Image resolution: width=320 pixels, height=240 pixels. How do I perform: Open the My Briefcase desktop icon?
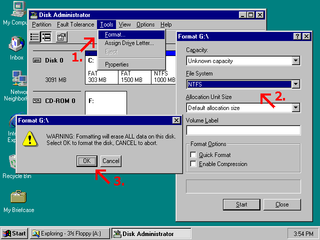click(18, 196)
